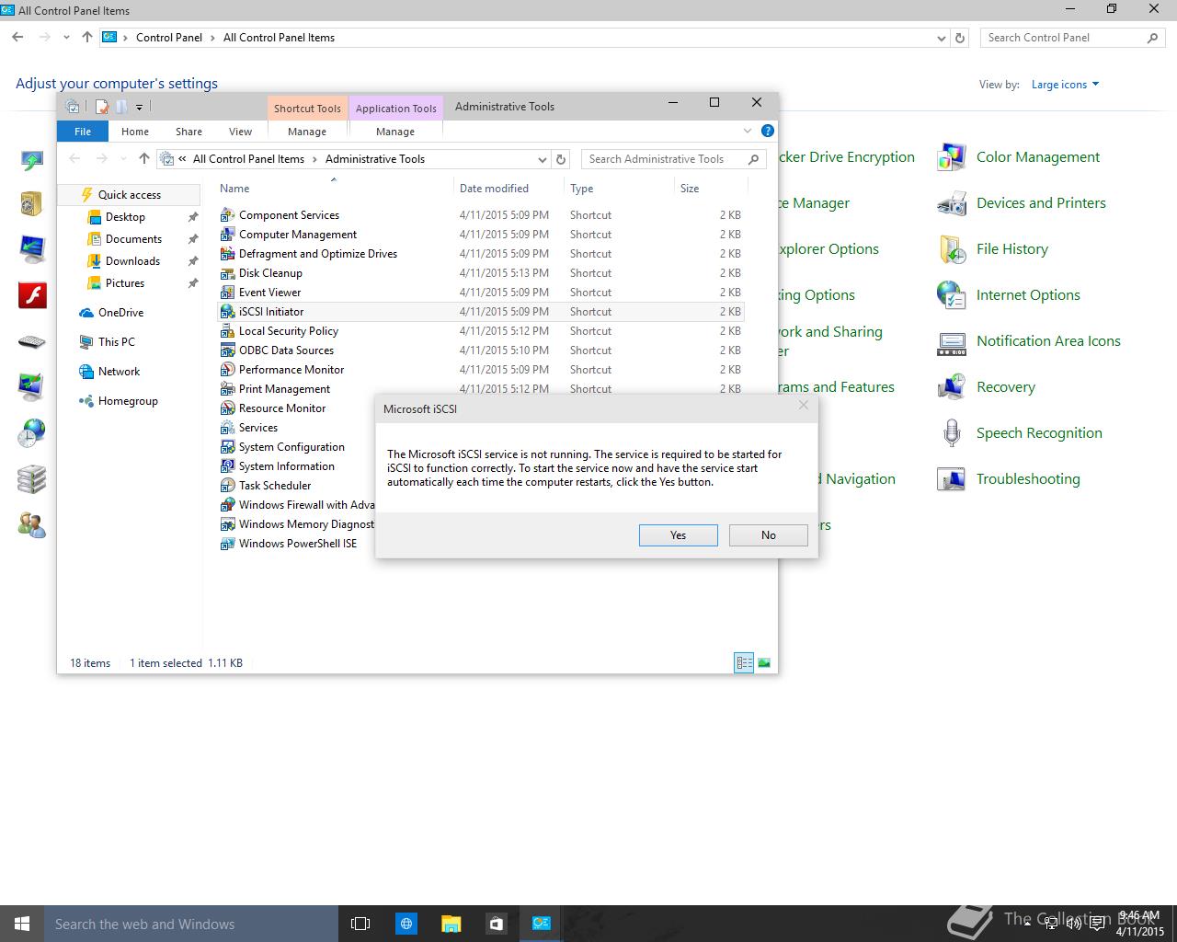Open Devices and Printers icon in Control Panel
Image resolution: width=1177 pixels, height=942 pixels.
pyautogui.click(x=952, y=203)
